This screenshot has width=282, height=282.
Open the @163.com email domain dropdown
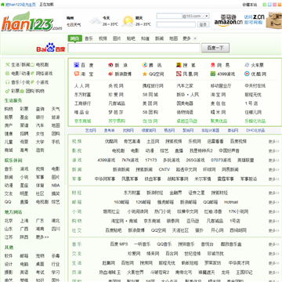pyautogui.click(x=196, y=16)
